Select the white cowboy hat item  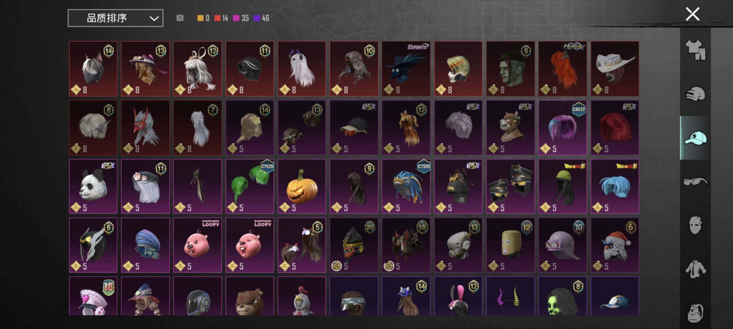pyautogui.click(x=615, y=69)
